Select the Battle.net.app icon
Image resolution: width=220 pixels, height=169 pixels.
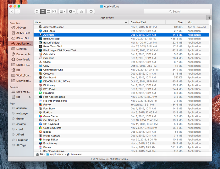tap(41, 39)
